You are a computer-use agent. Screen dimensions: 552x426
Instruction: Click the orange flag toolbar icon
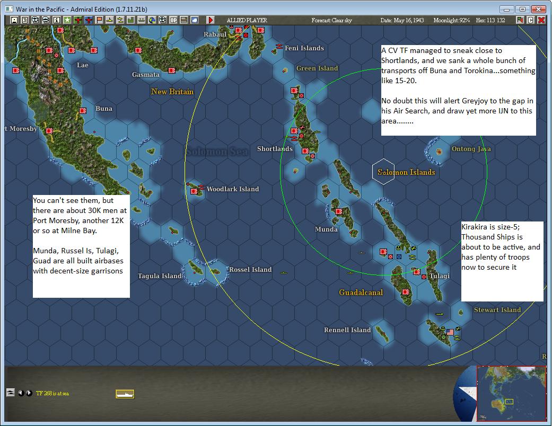pyautogui.click(x=99, y=20)
